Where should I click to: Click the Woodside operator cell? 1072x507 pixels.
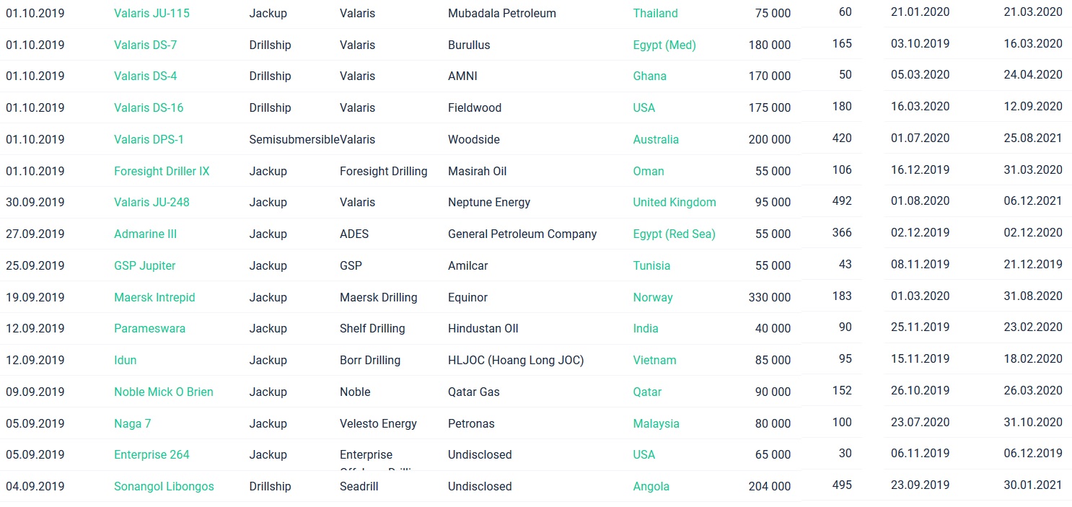473,139
